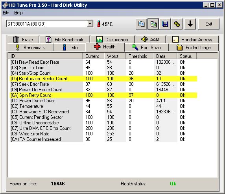Click the Data column header
This screenshot has width=225, height=194.
pos(165,56)
